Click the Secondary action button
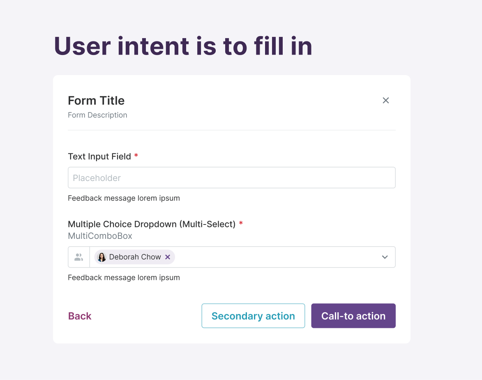 [253, 316]
